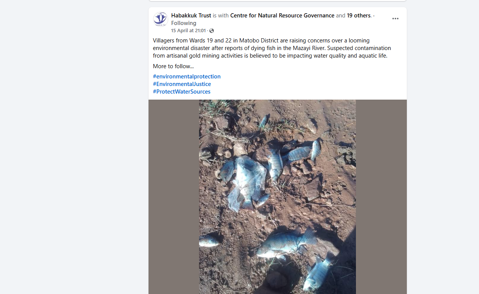Show the 19 others tagged list
479x294 pixels.
[x=359, y=16]
